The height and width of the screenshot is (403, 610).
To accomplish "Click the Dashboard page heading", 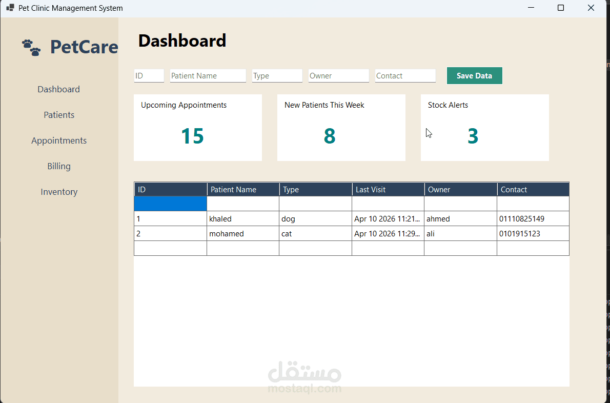I will point(182,41).
